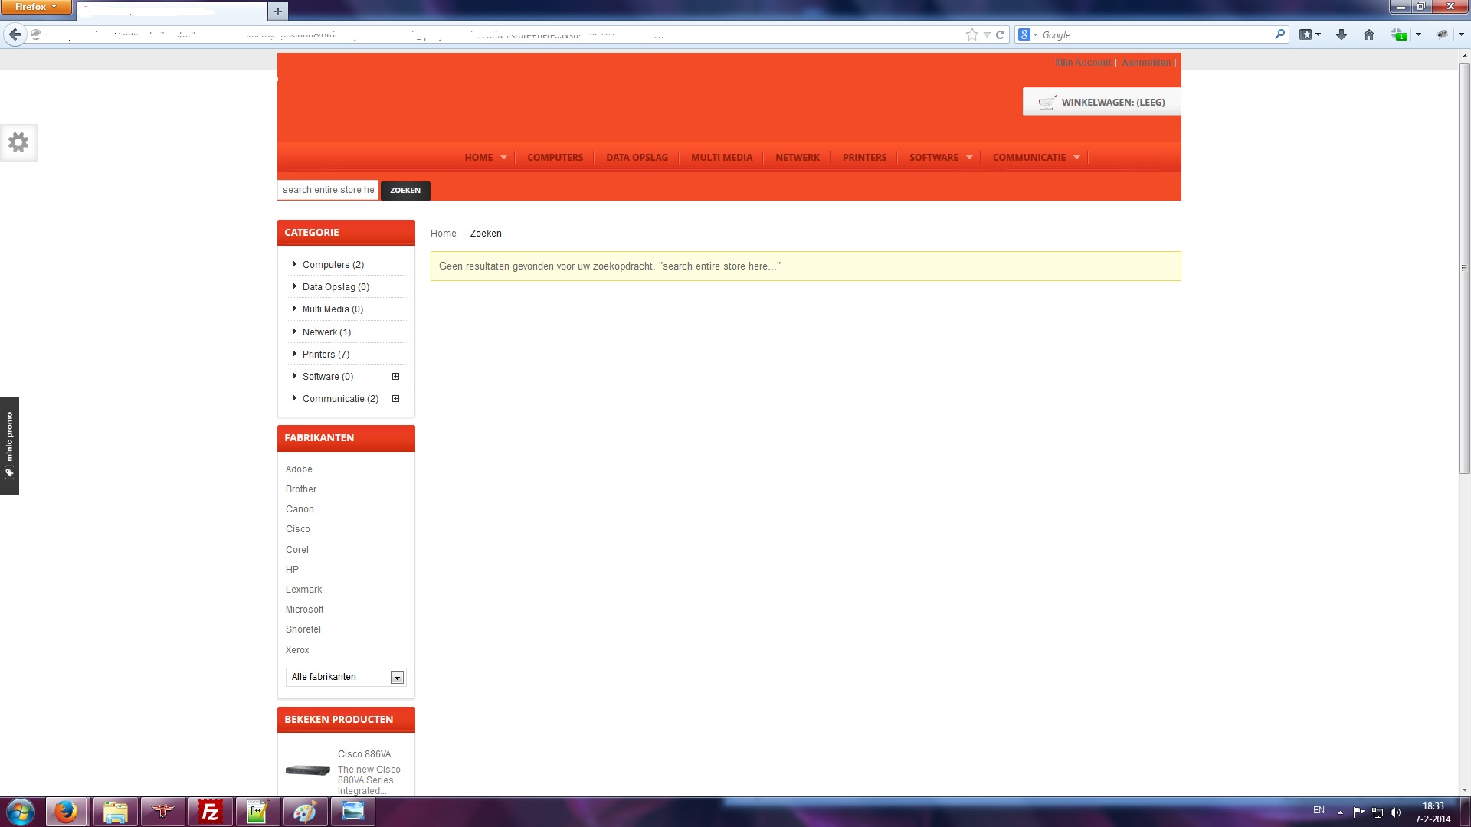The width and height of the screenshot is (1471, 827).
Task: Expand the Communicatie category subtree
Action: click(395, 398)
